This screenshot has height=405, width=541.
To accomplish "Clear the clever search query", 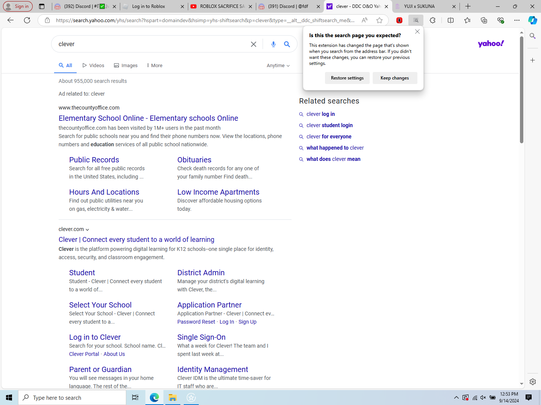I will click(x=254, y=44).
